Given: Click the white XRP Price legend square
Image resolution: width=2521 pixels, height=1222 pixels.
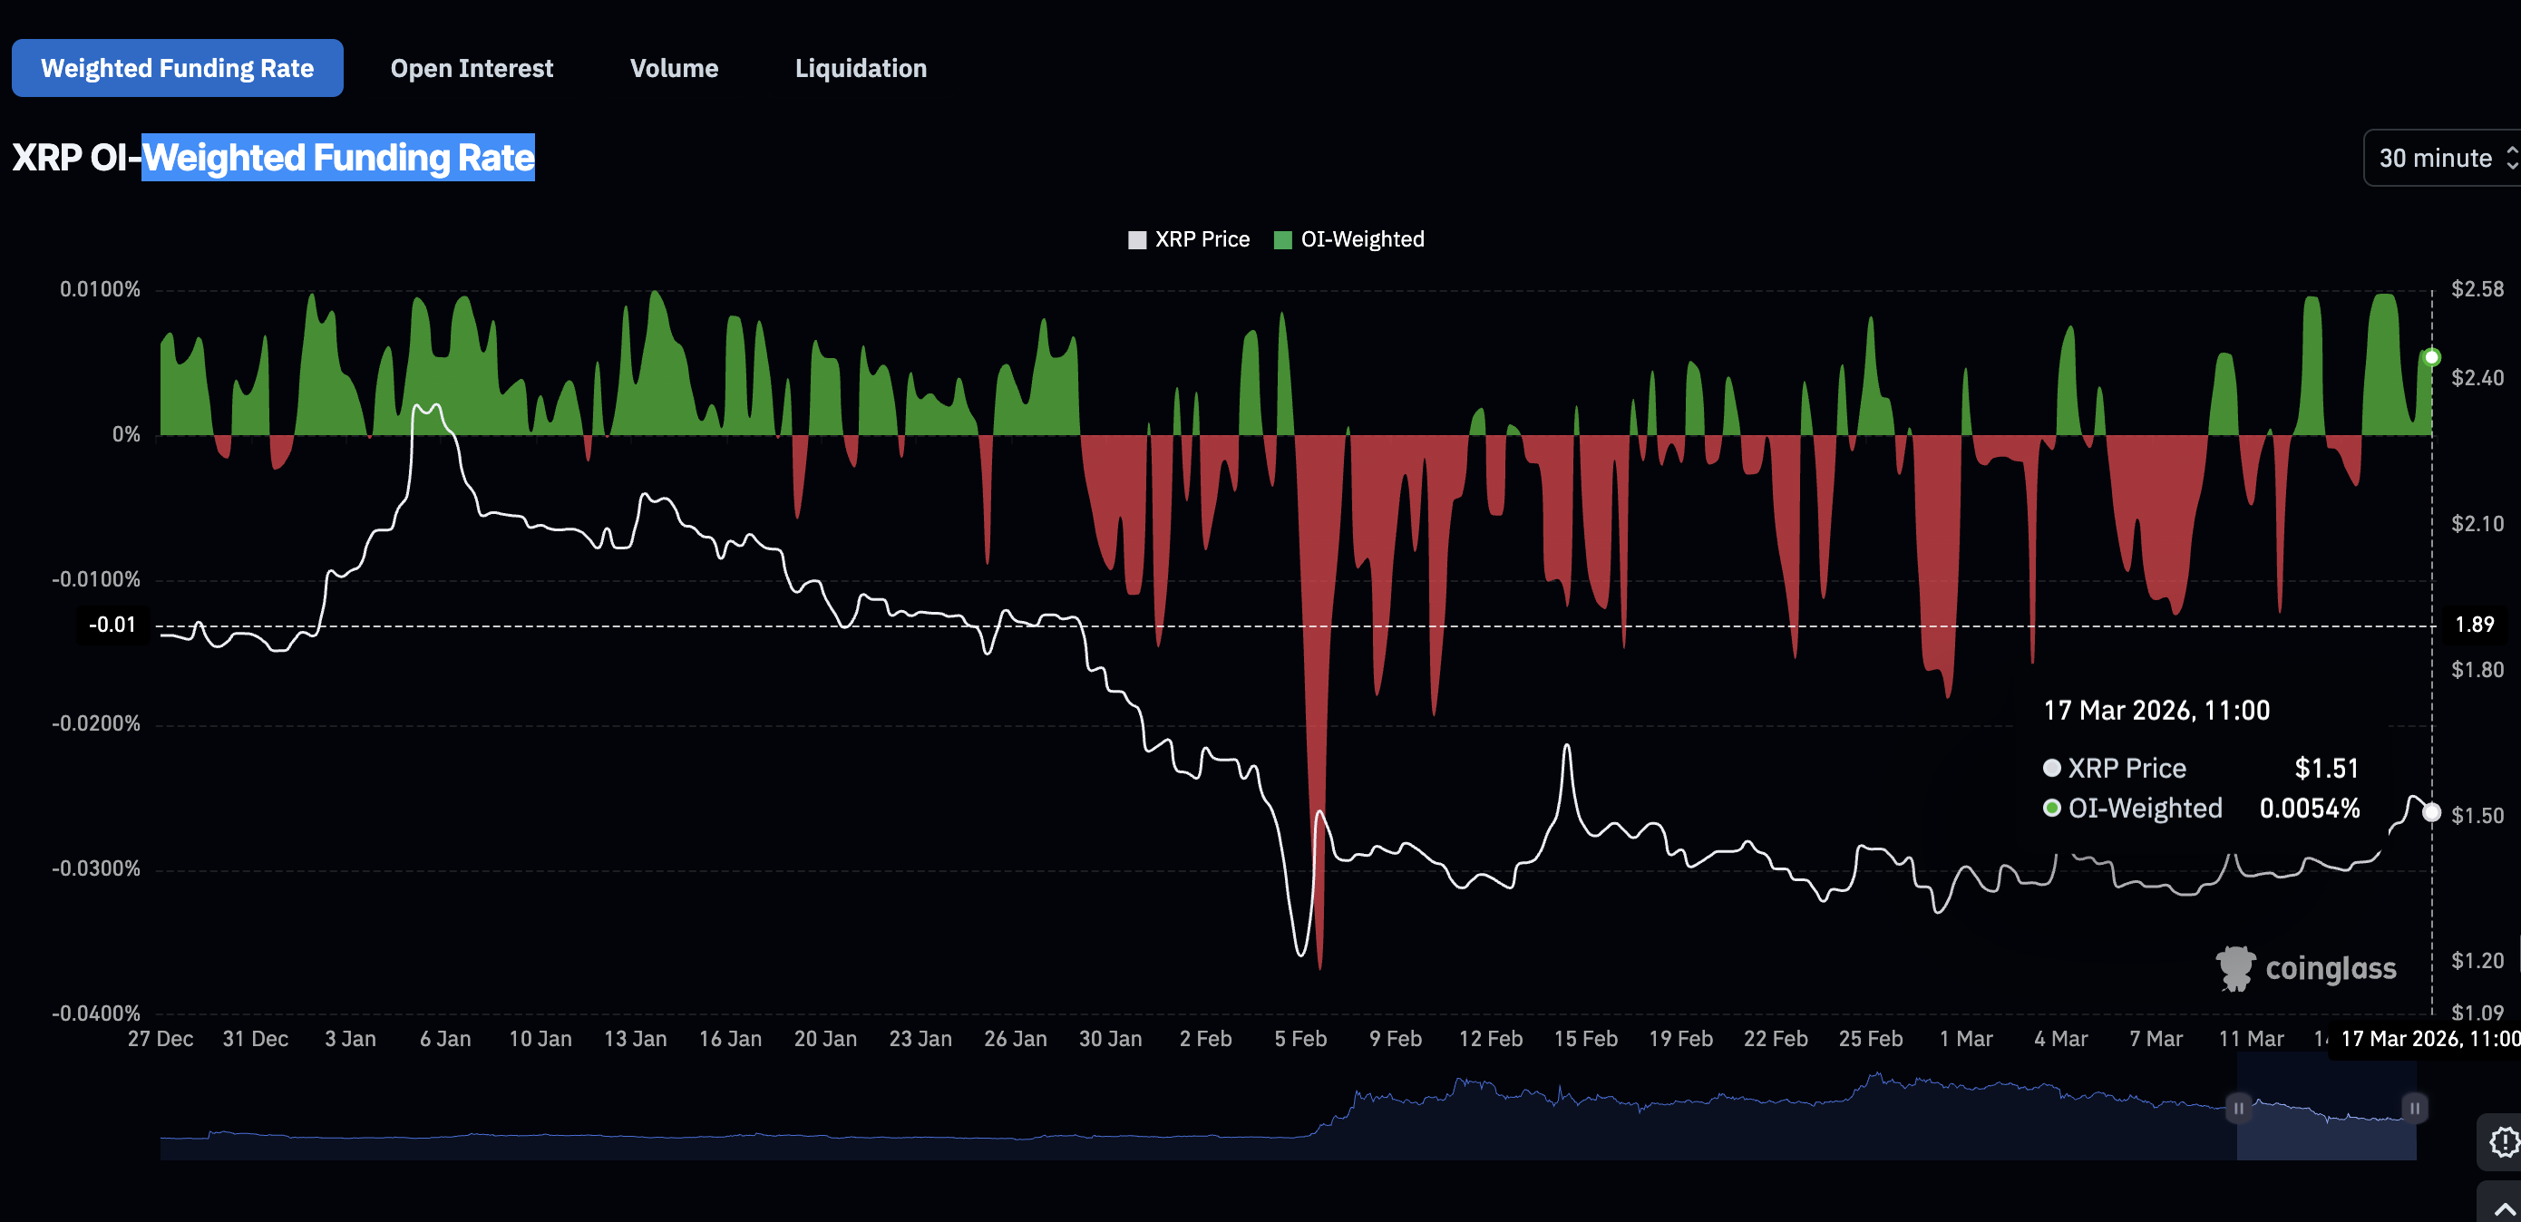Looking at the screenshot, I should click(x=1136, y=239).
